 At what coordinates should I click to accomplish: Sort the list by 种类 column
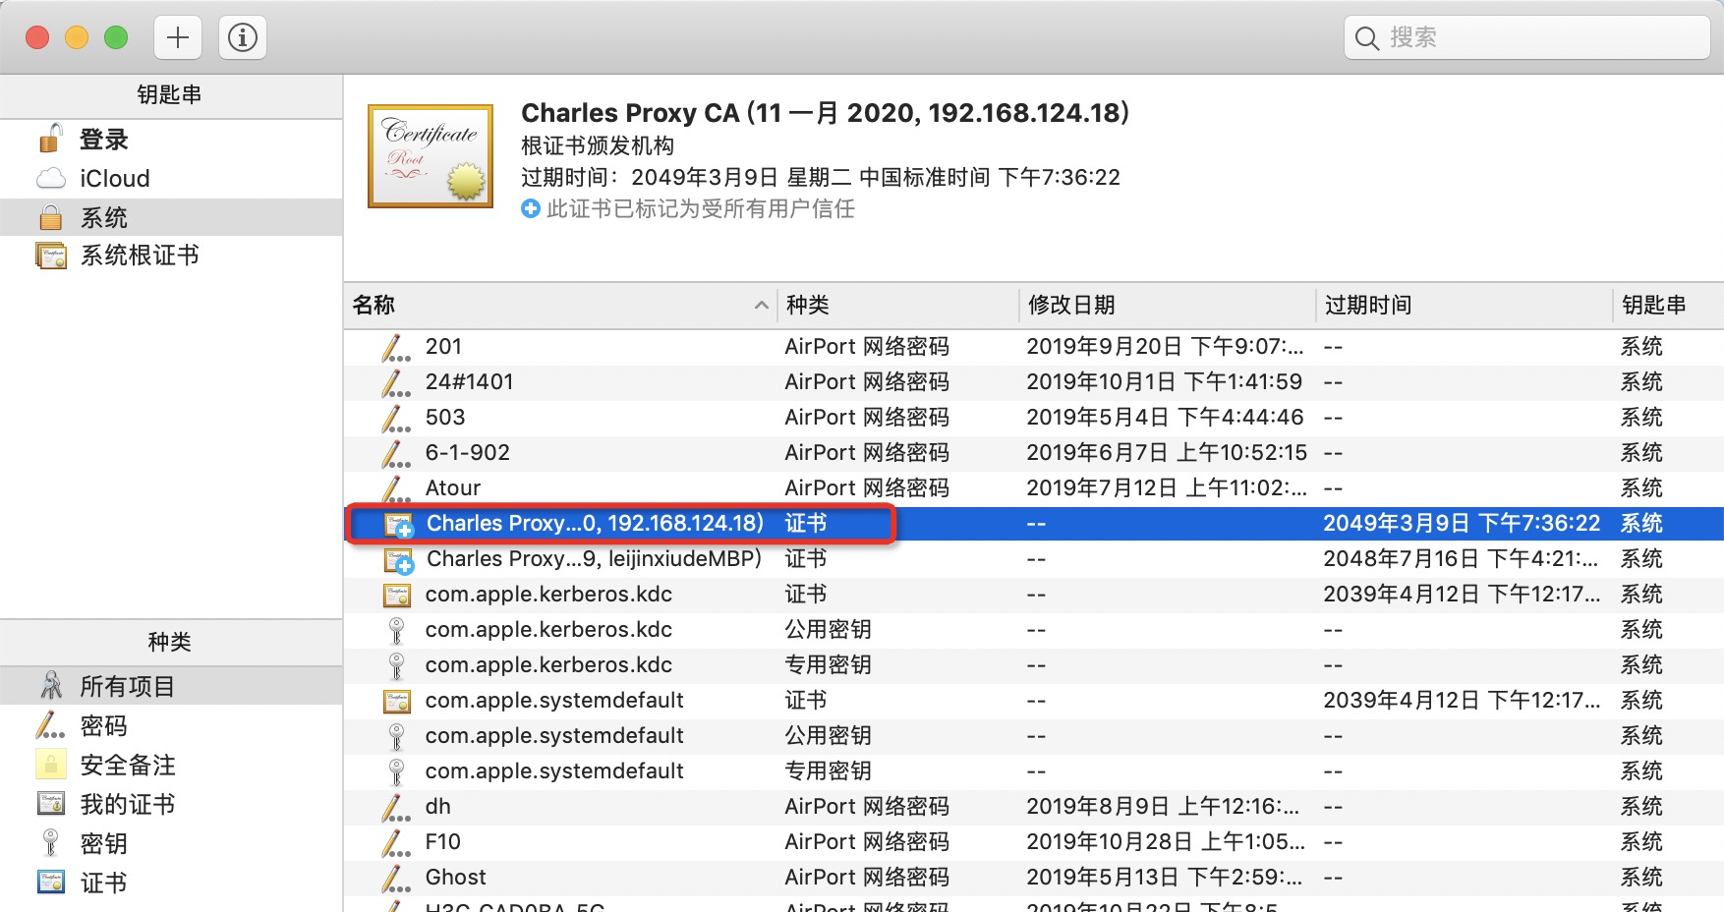pos(898,306)
